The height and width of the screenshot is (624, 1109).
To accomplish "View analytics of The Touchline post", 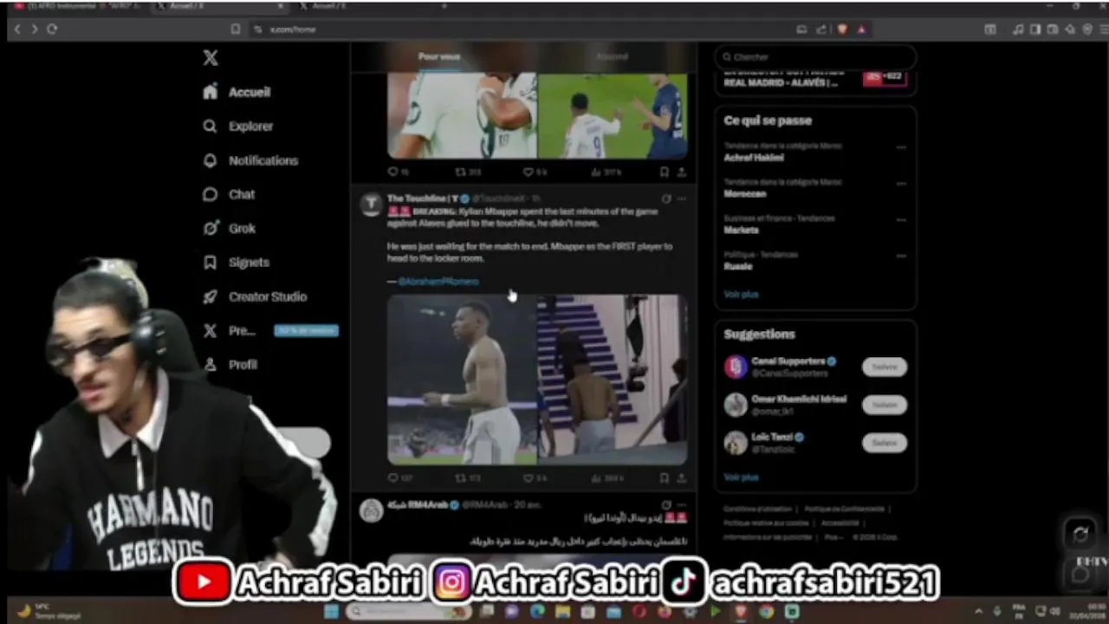I will coord(607,478).
